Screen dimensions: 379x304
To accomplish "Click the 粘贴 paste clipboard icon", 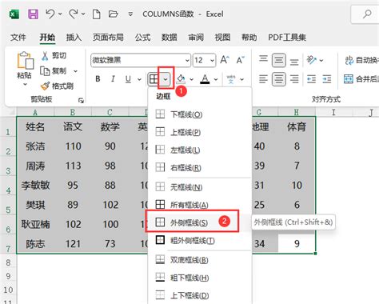I will (25, 60).
